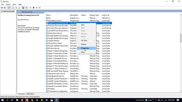Select the GraphicsPerfSvc gear icon
Screen dimensions: 182x102
coord(47,41)
